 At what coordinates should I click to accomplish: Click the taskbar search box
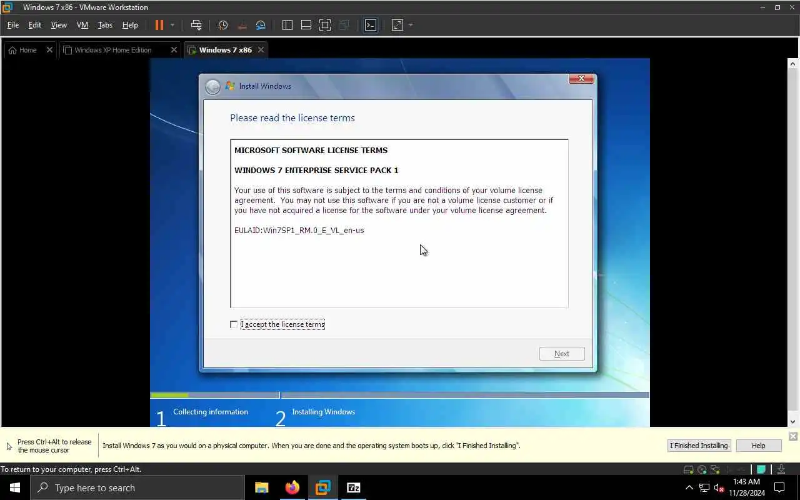click(x=137, y=487)
